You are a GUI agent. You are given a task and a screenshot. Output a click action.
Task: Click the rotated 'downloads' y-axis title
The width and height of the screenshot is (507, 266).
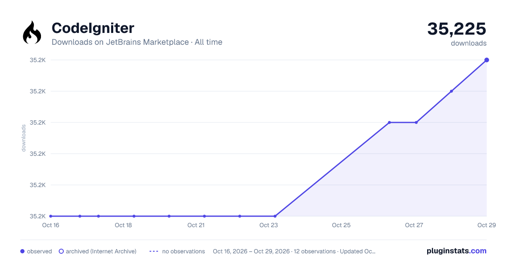tap(24, 138)
